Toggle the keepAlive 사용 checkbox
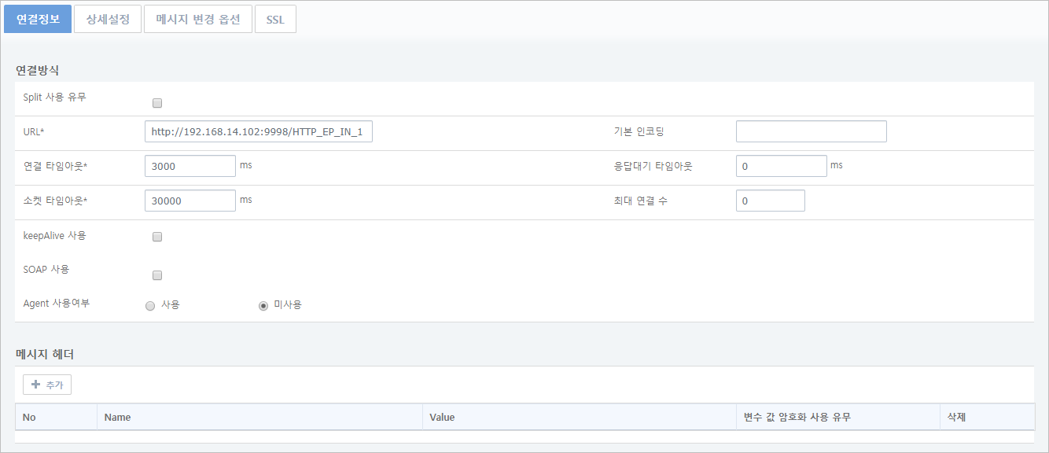This screenshot has height=453, width=1049. click(157, 237)
